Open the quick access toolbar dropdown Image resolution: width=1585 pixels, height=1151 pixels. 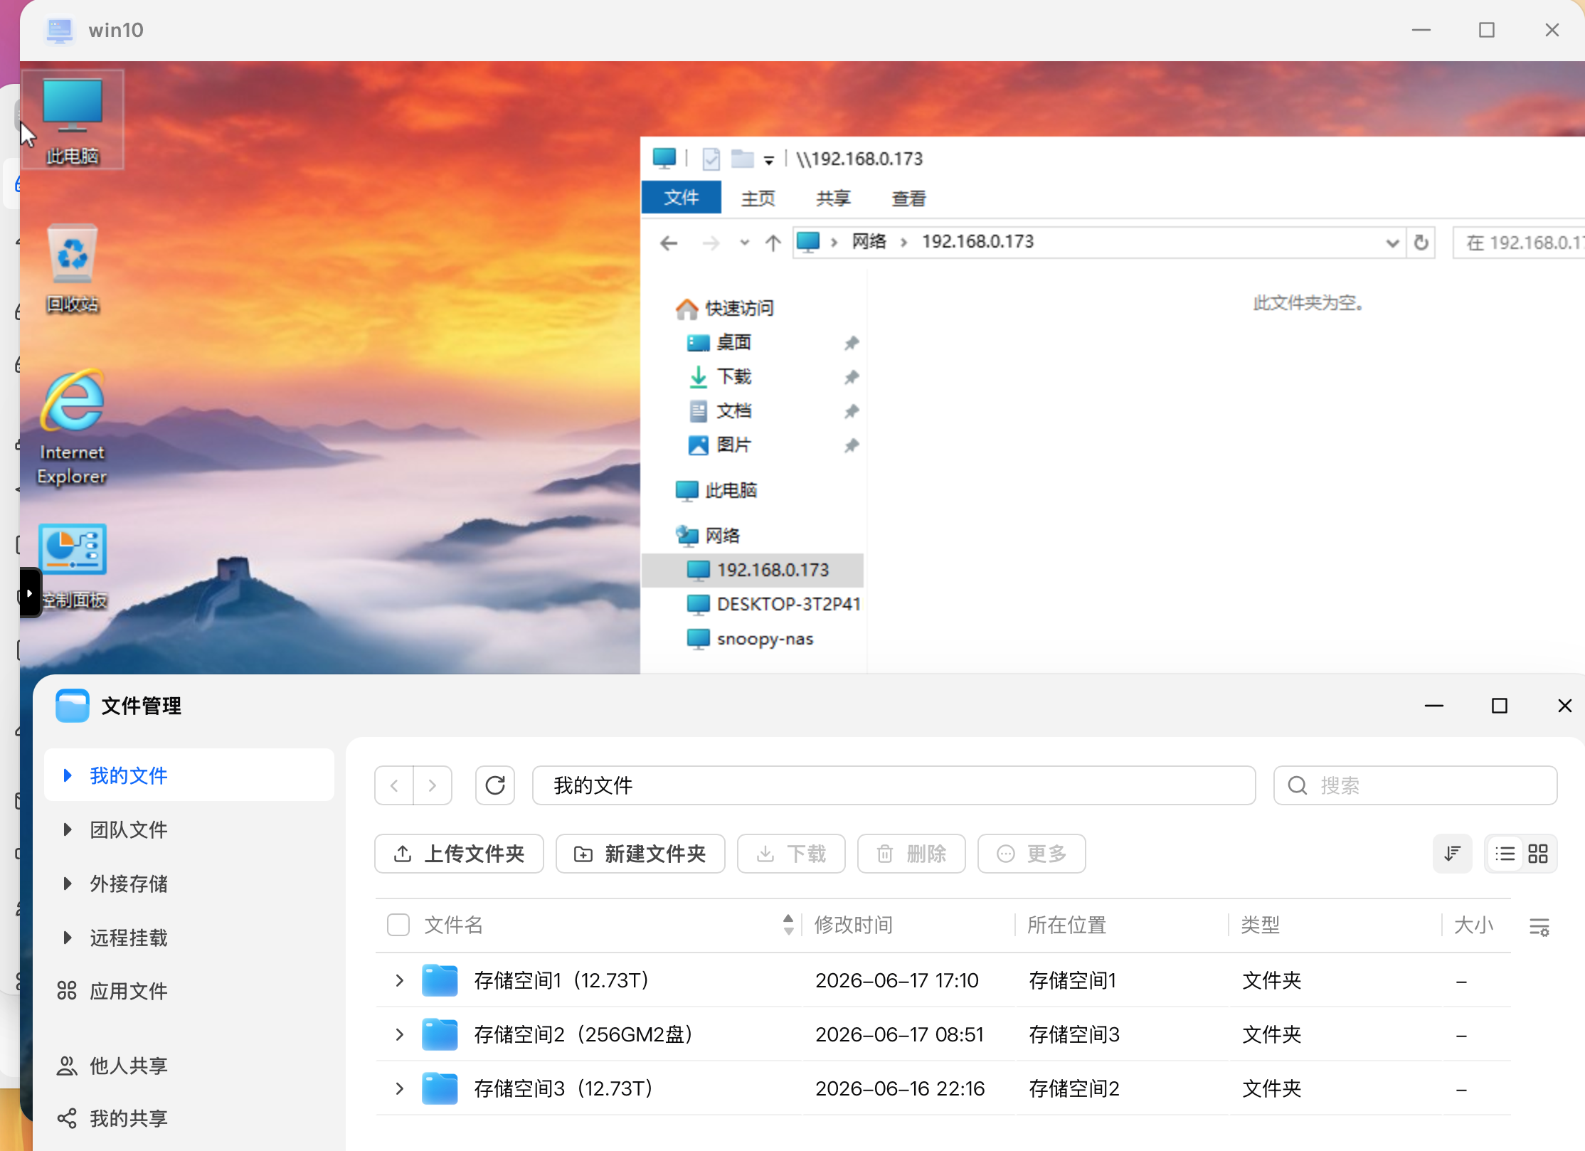tap(769, 160)
